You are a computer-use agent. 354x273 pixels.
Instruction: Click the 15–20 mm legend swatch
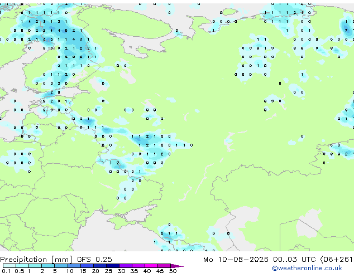coord(87,266)
